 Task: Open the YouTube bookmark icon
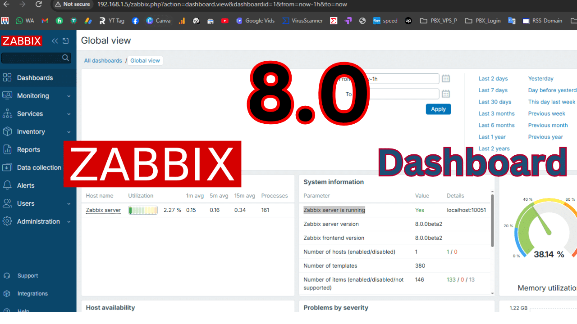click(x=225, y=21)
